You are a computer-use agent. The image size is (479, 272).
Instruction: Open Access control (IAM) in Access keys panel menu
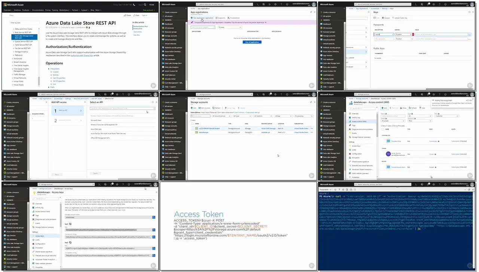pos(43,211)
